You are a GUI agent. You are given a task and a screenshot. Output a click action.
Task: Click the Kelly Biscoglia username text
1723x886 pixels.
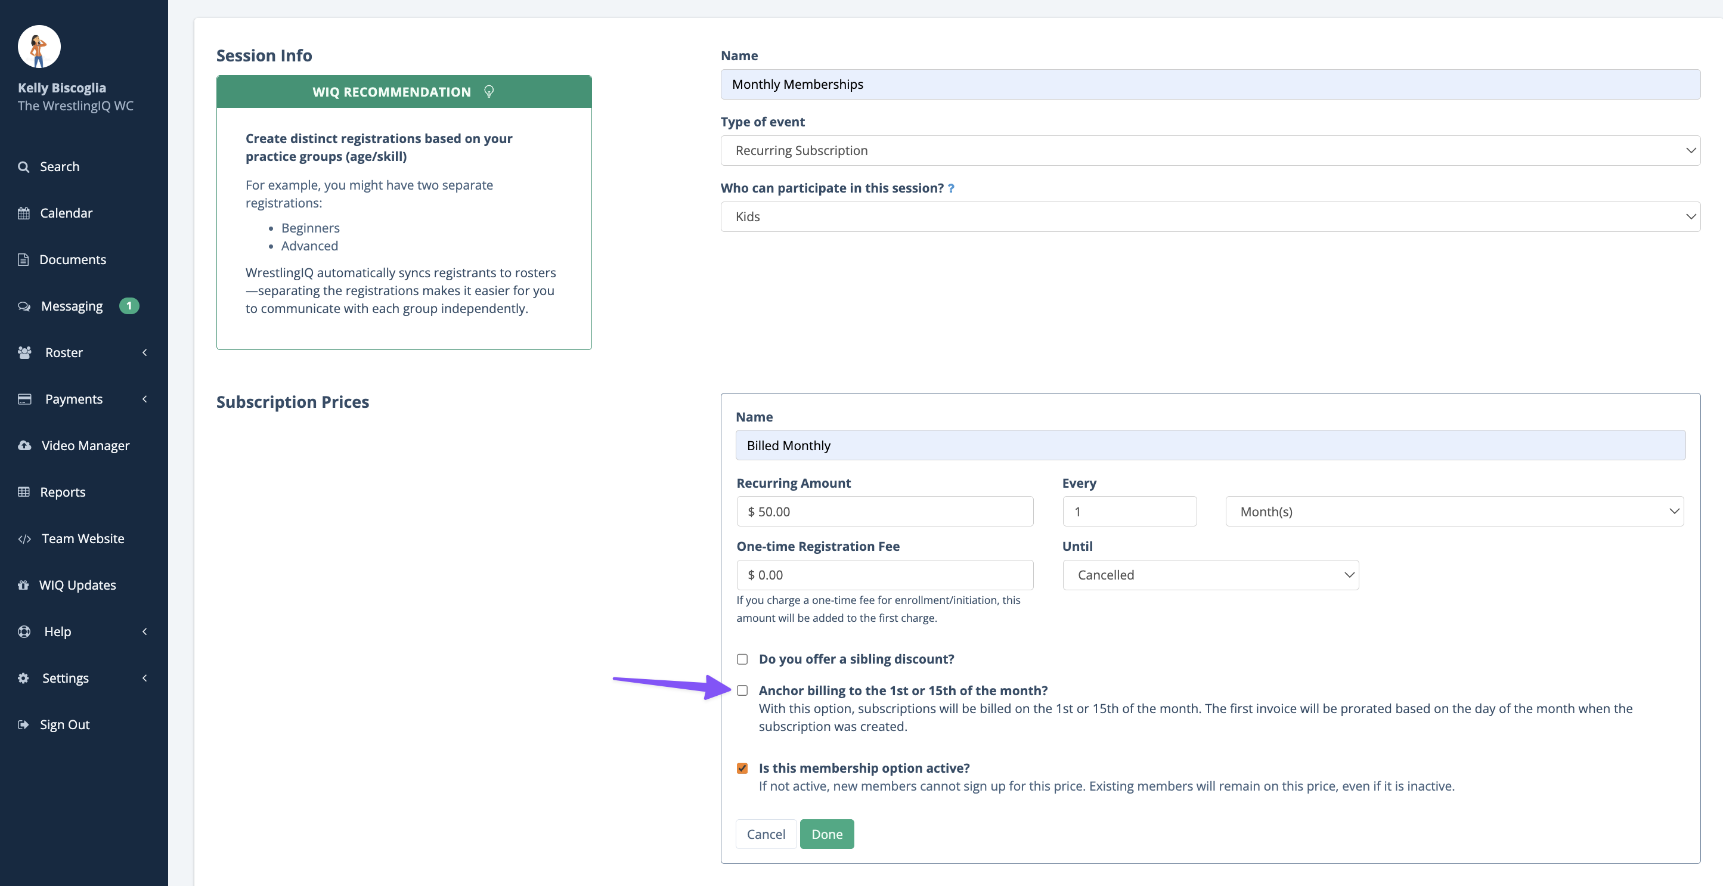[61, 88]
